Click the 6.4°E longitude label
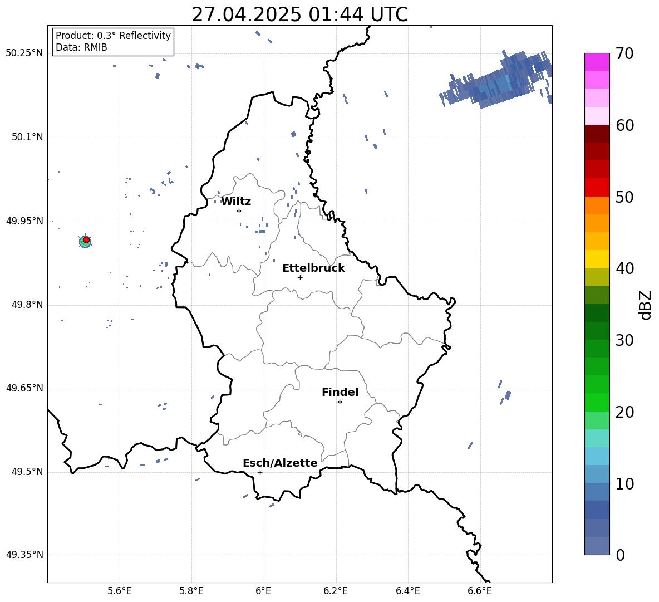The height and width of the screenshot is (602, 659). [407, 591]
